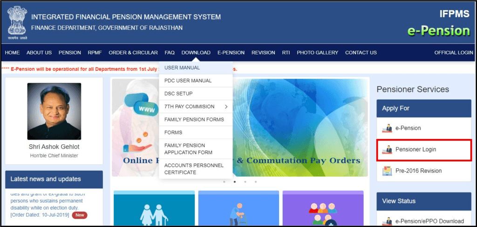Viewport: 477px width, 227px height.
Task: Open the FAQ menu item
Action: (x=170, y=53)
